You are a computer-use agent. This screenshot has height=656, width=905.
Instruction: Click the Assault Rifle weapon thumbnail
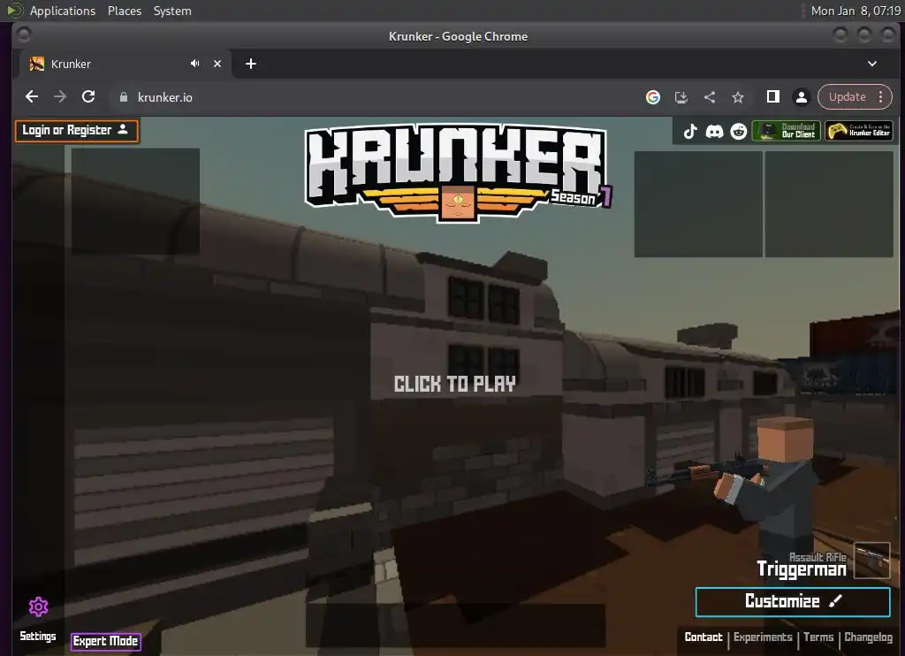871,561
